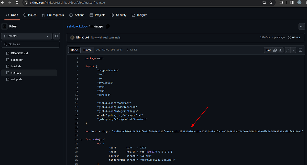Click the "github.com/integrii/flaggy" import text
Image resolution: width=307 pixels, height=165 pixels.
(118, 111)
